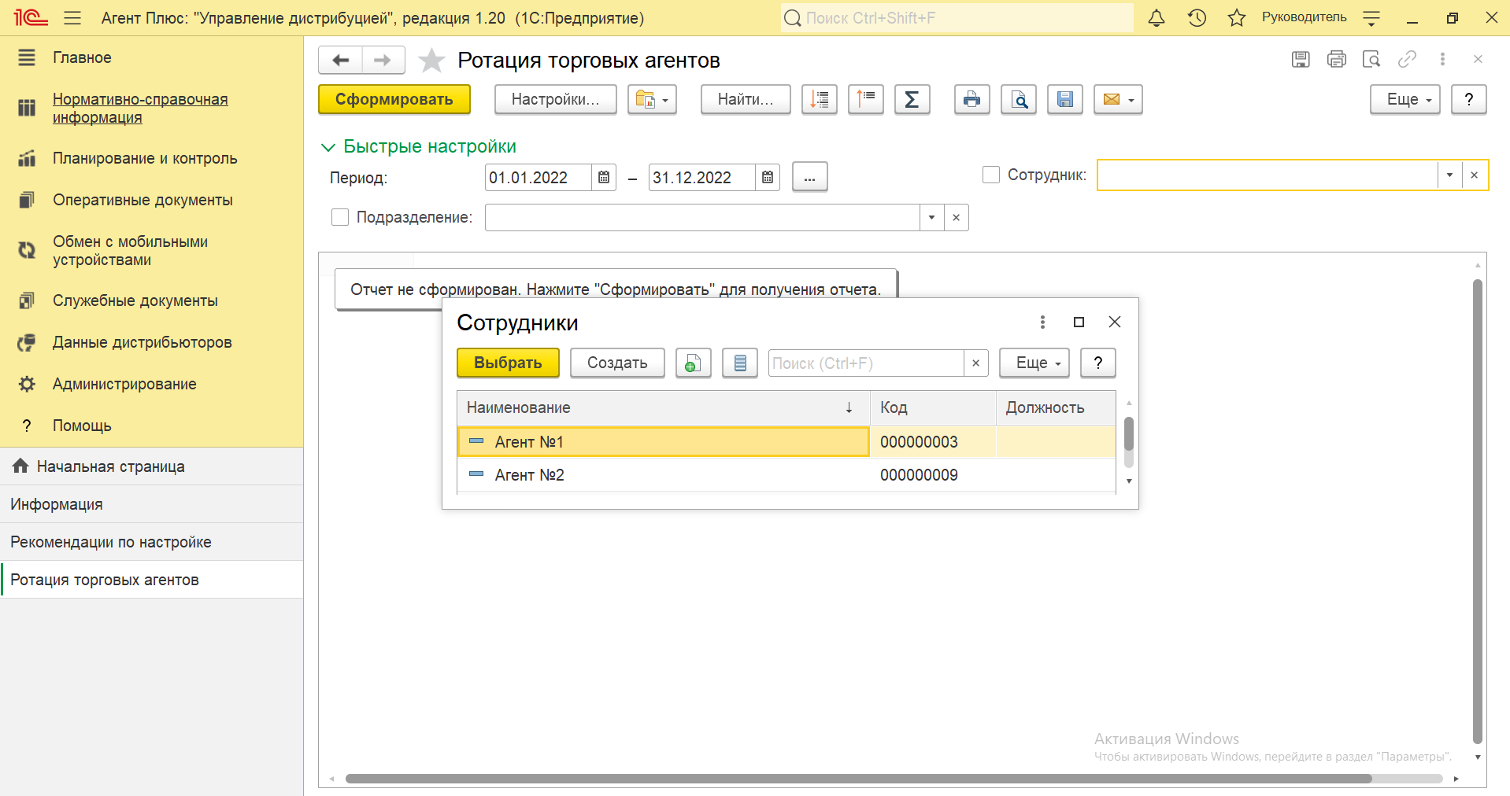Open the service settings icon beside Руководитель
The height and width of the screenshot is (796, 1510).
[1371, 17]
